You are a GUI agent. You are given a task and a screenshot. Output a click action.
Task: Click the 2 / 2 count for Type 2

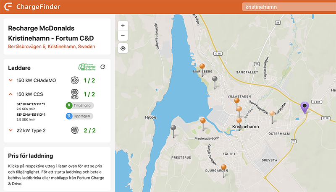coord(89,130)
